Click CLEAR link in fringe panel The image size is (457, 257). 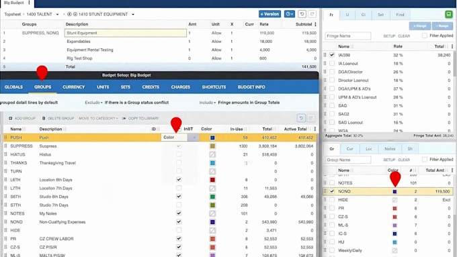tap(404, 36)
